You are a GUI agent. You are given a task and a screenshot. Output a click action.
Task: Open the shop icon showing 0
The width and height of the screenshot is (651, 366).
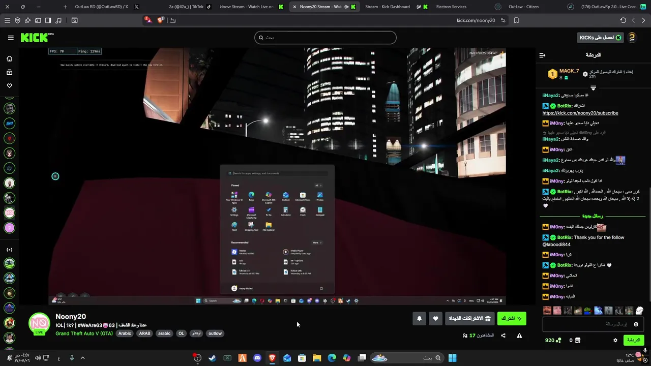(x=577, y=340)
